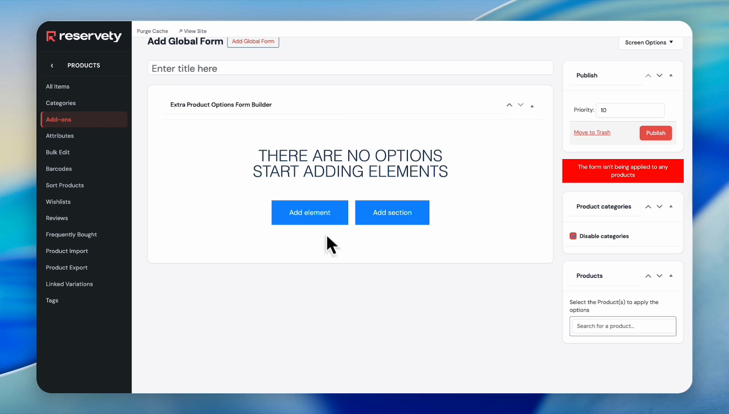Move Products panel down
The image size is (729, 414).
tap(659, 276)
